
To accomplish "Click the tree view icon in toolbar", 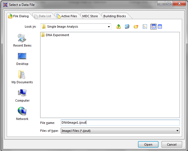I will 145,27.
